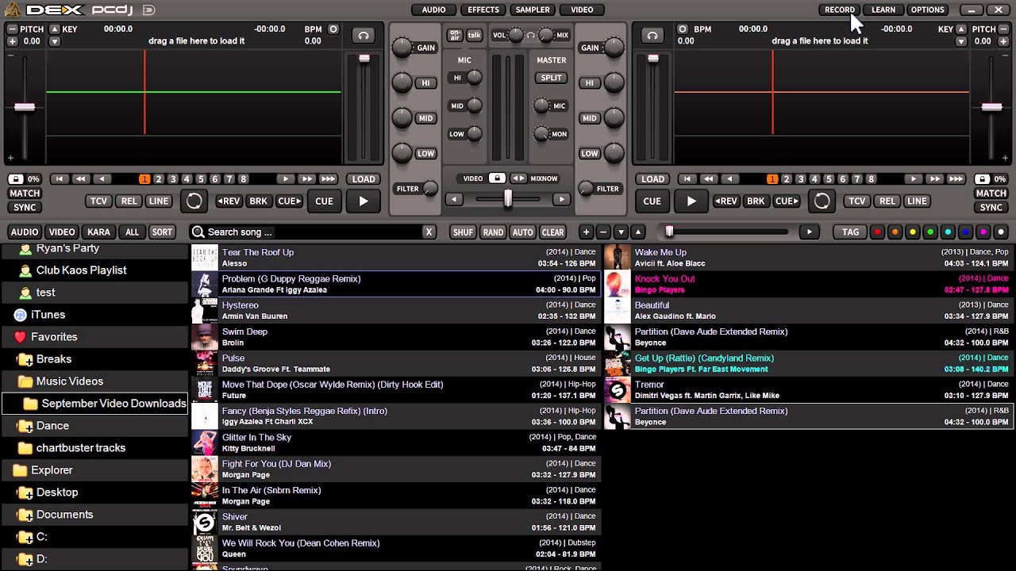The image size is (1016, 571).
Task: Raise left deck key with up arrow
Action: click(x=54, y=29)
